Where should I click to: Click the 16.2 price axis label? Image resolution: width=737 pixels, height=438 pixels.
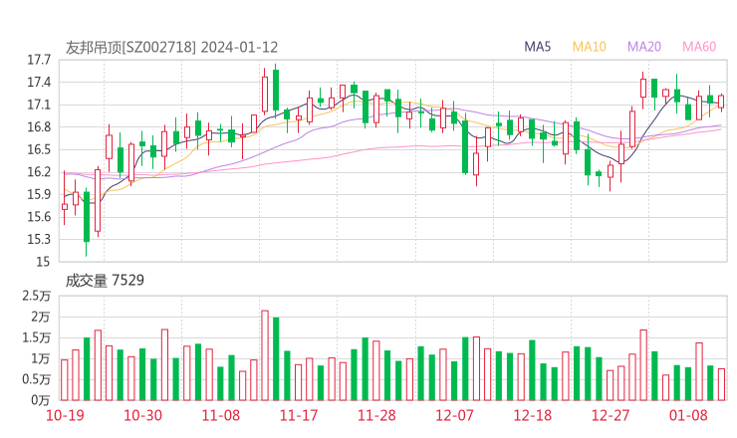[39, 172]
